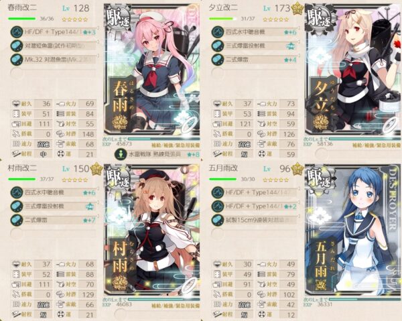
Task: Select Yuudachi's Type 4 sonar equipment icon
Action: pyautogui.click(x=218, y=32)
